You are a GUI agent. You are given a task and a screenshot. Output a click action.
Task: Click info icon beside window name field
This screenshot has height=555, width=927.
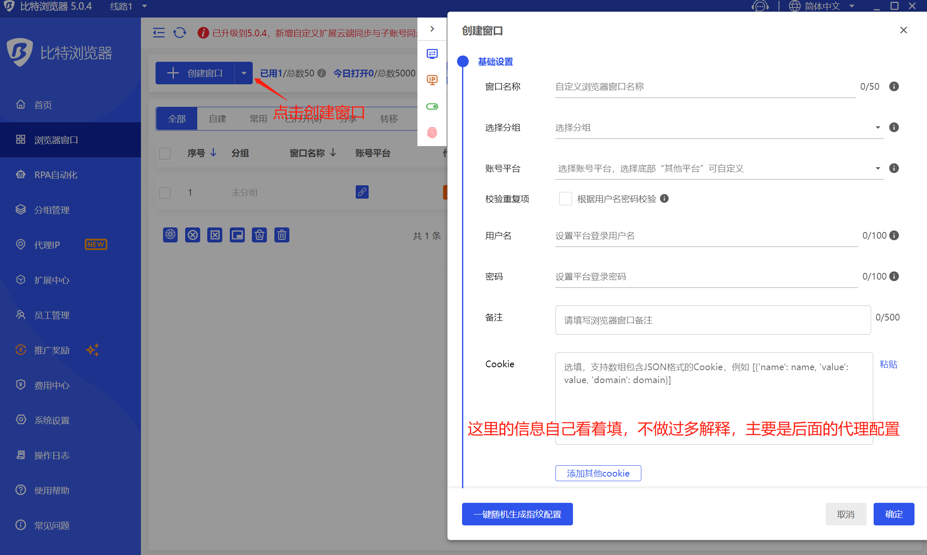[894, 86]
